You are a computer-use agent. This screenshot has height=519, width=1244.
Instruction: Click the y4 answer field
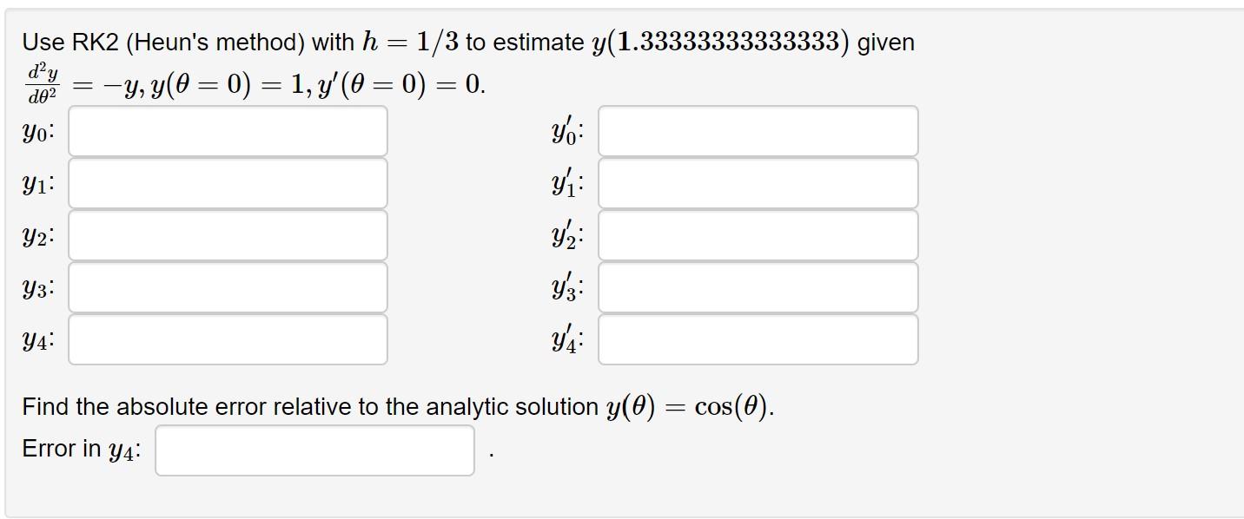[x=228, y=339]
